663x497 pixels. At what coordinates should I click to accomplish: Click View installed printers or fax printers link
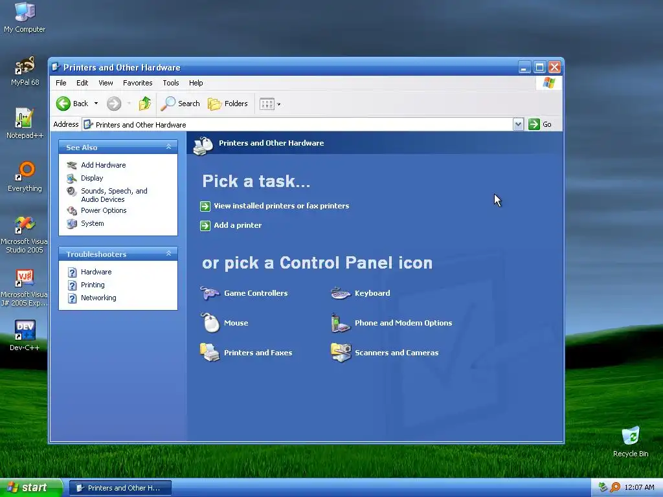(281, 206)
